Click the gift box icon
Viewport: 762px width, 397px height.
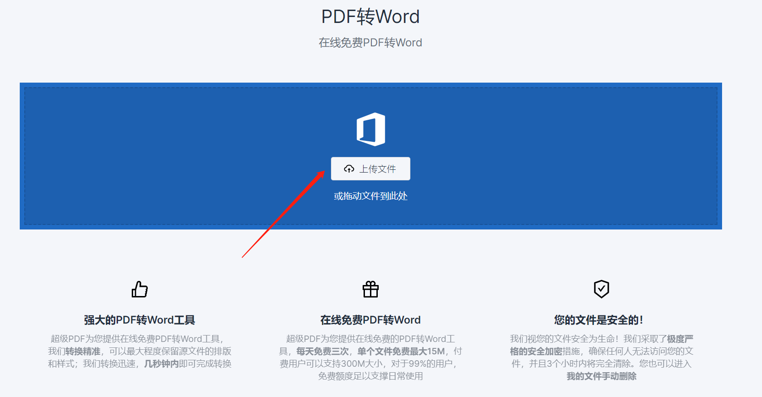[x=370, y=289]
